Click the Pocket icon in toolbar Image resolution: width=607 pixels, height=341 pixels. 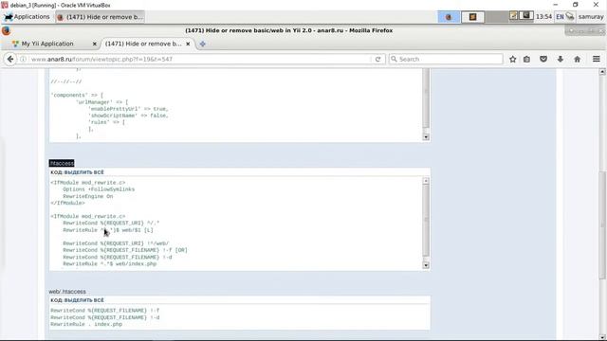pyautogui.click(x=543, y=59)
